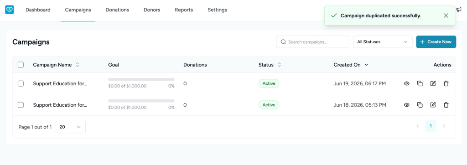Screen dimensions: 467x165
Task: Open the Jun 19 Support Education campaign
Action: (x=60, y=84)
